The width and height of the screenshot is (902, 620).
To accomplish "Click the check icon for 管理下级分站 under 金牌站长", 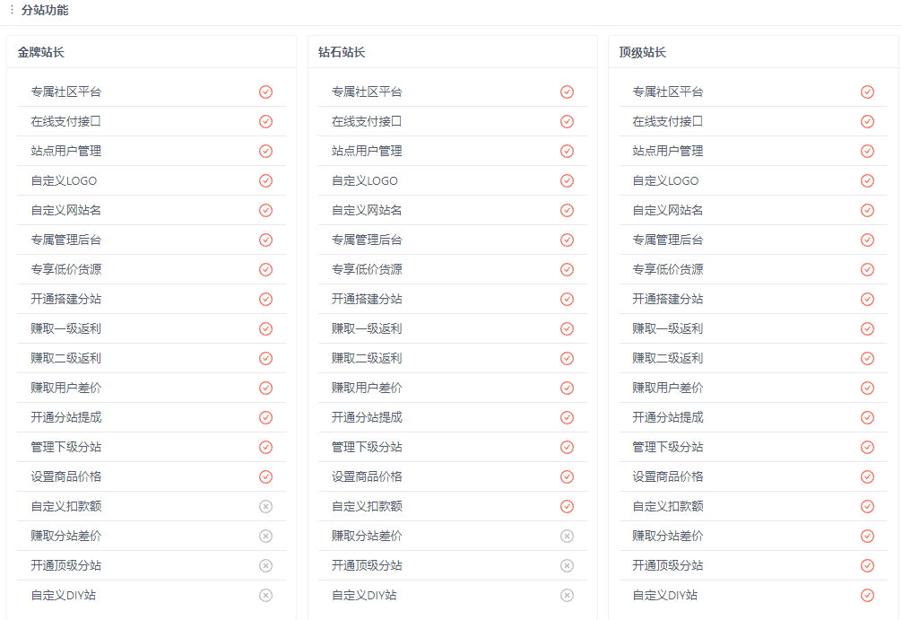I will pos(265,448).
